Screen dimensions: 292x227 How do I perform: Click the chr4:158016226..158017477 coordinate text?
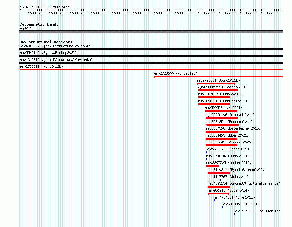tap(44, 7)
